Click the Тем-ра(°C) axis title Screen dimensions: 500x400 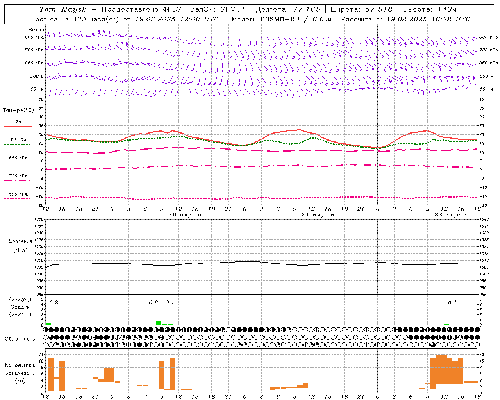[x=18, y=111]
